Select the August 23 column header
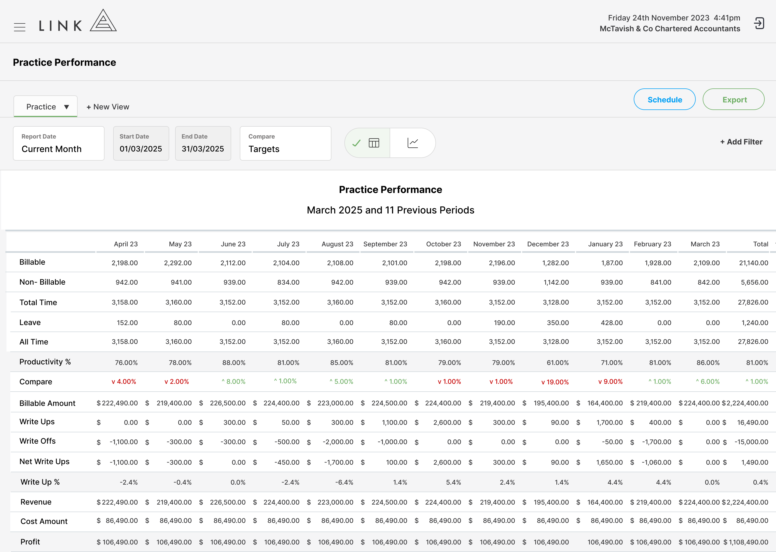 [x=337, y=244]
